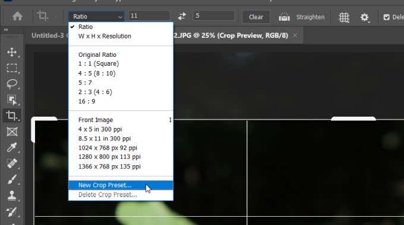This screenshot has height=225, width=404.
Task: Close the Ratio preset dropdown
Action: pyautogui.click(x=96, y=17)
